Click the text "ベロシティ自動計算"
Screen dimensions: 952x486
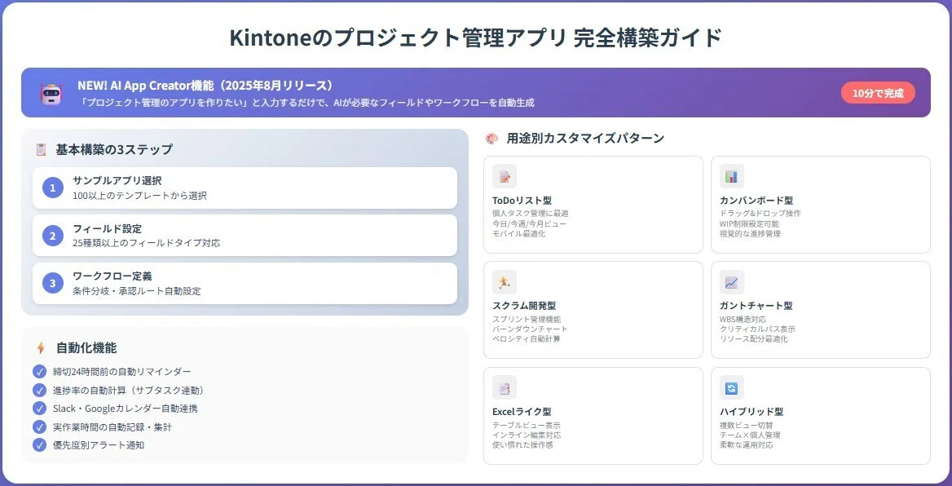(527, 339)
